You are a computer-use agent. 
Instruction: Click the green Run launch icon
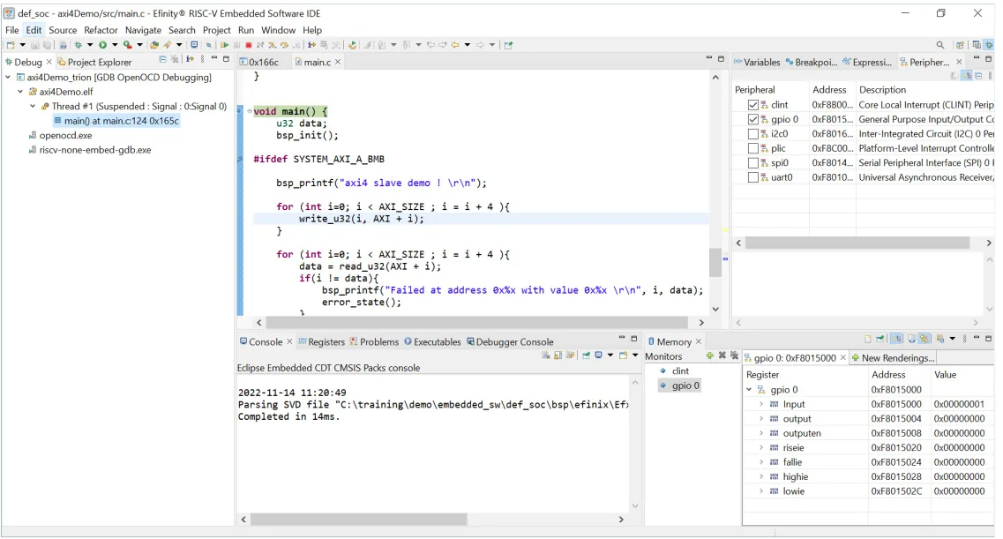pos(102,45)
